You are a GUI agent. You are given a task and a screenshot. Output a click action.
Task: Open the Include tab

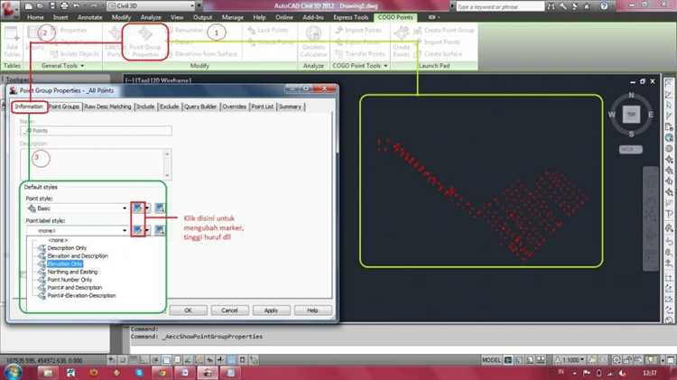point(145,107)
